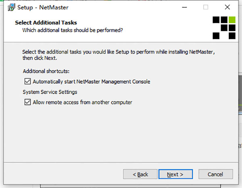
Task: Go back to the previous setup step
Action: tap(140, 174)
